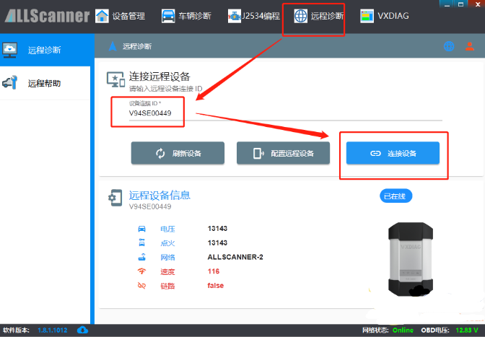Select 远程帮助 in the left sidebar
This screenshot has height=337, width=485.
pyautogui.click(x=45, y=83)
